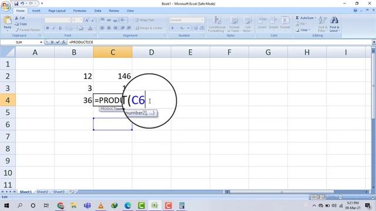Image resolution: width=376 pixels, height=211 pixels.
Task: Toggle Italic formatting
Action: point(54,28)
